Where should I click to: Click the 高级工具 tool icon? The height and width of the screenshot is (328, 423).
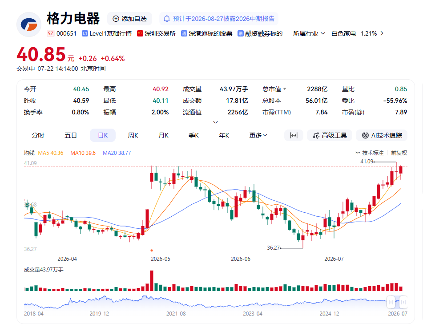pyautogui.click(x=316, y=135)
